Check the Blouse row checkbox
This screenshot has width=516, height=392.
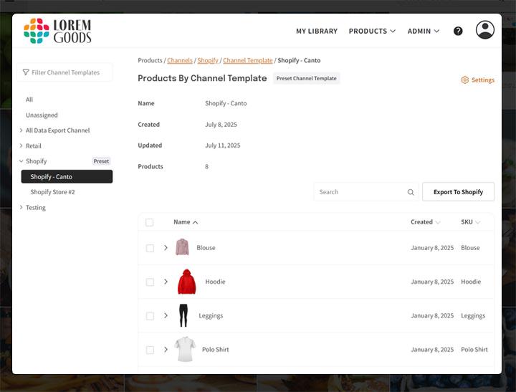point(150,248)
